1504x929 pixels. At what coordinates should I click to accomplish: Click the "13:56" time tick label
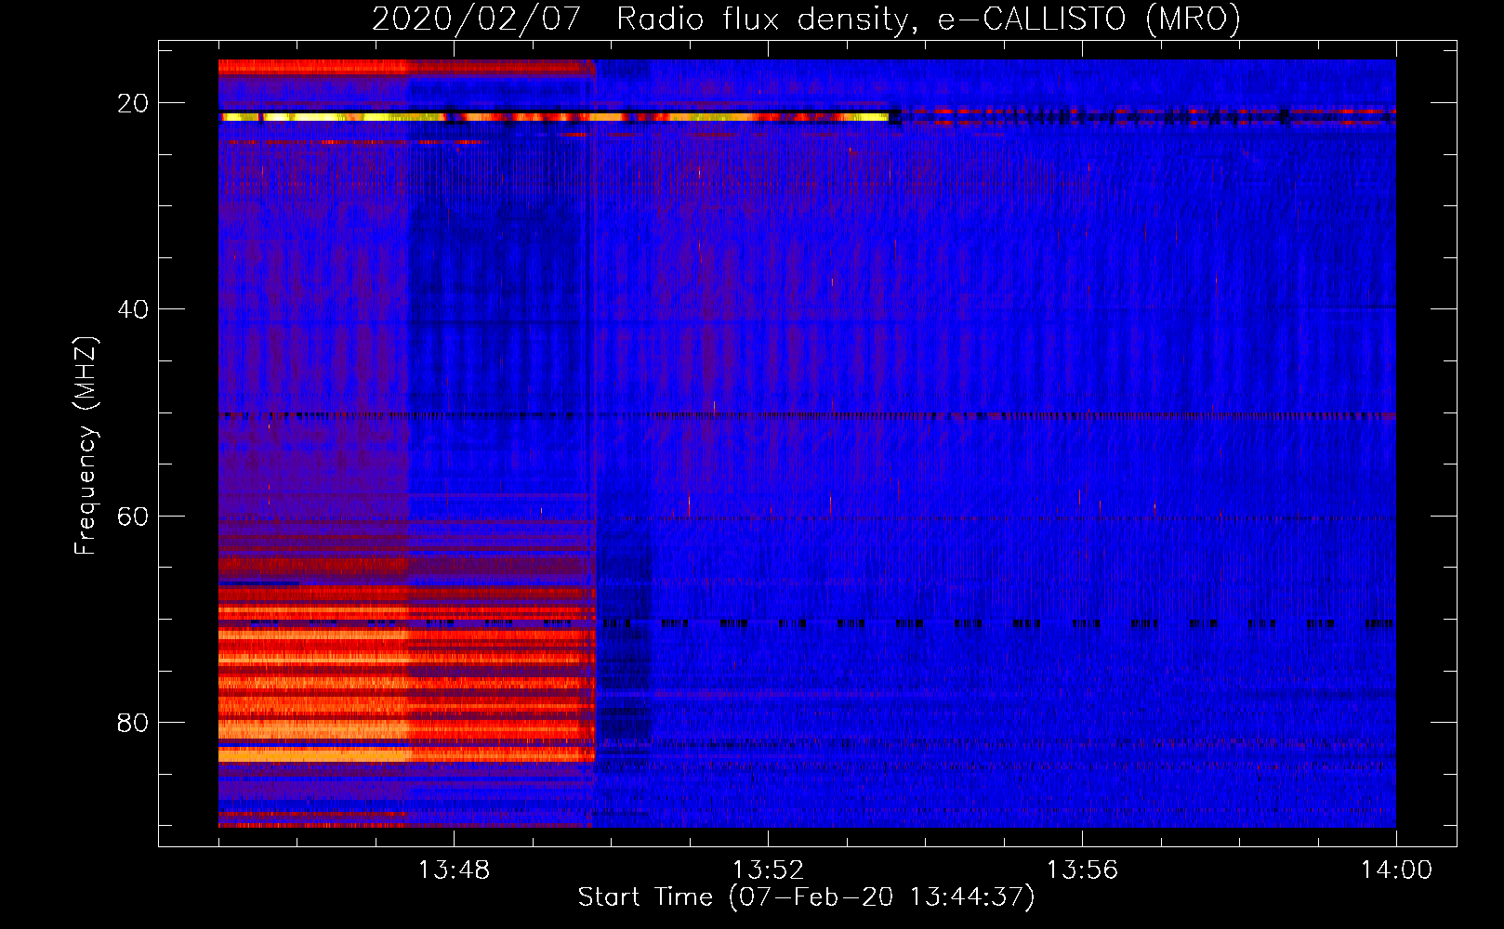tap(1082, 870)
